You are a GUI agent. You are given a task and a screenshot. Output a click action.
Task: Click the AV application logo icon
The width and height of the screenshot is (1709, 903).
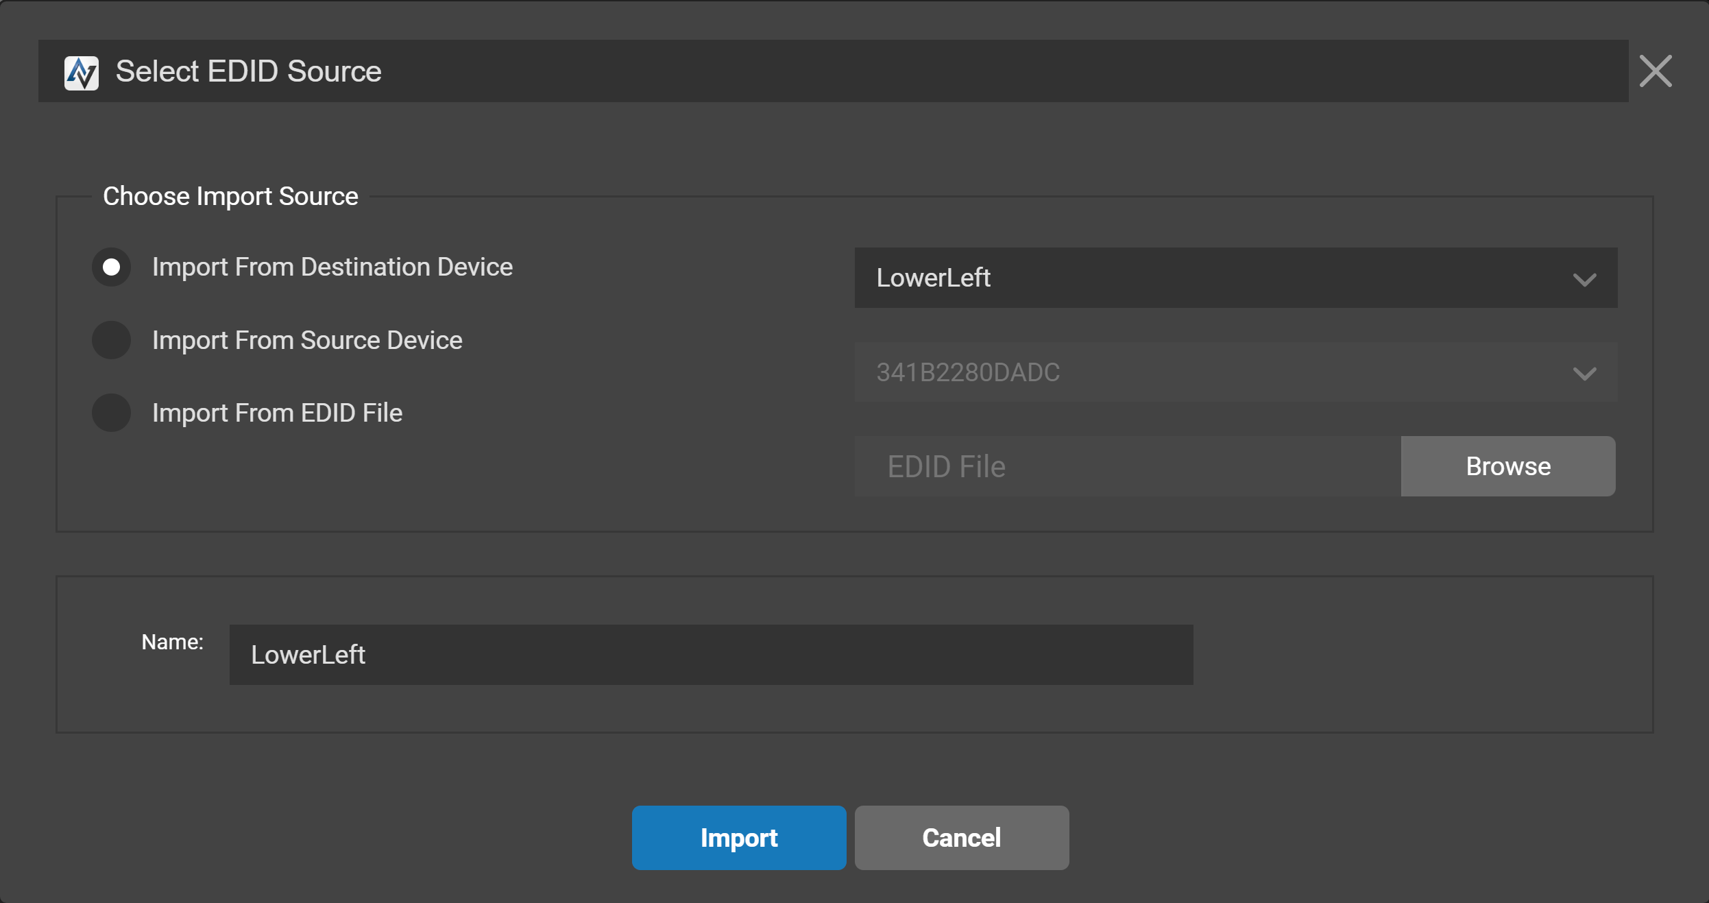pyautogui.click(x=81, y=73)
